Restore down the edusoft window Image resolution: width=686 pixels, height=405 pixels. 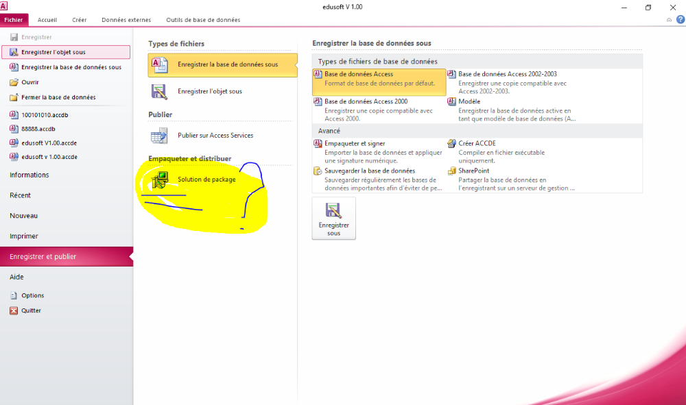648,8
